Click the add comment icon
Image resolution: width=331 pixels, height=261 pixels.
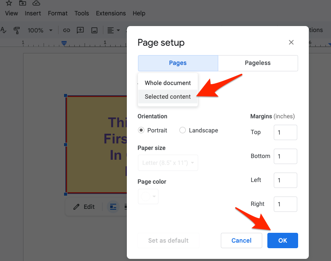click(80, 30)
